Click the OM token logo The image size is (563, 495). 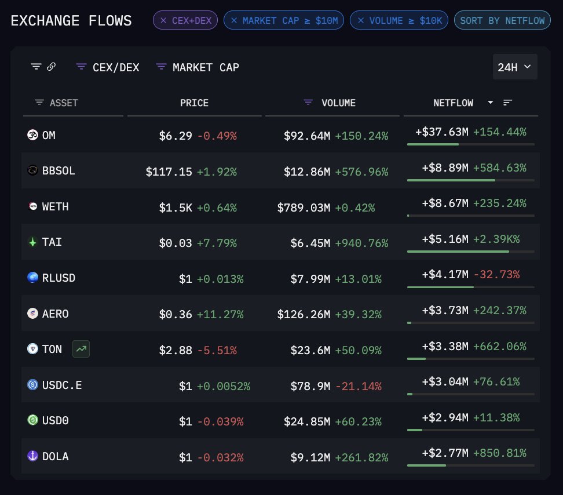coord(32,135)
